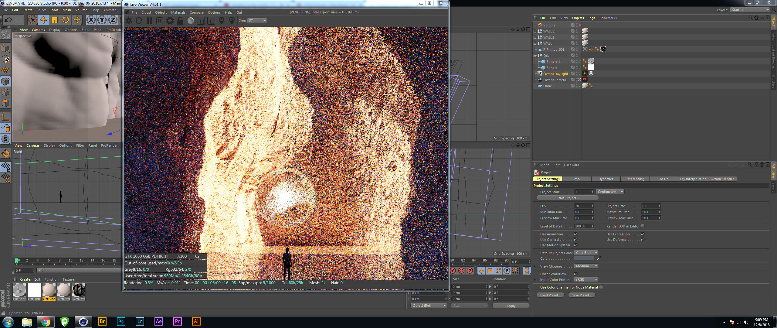Open the Centimeters unit dropdown
Image resolution: width=777 pixels, height=328 pixels.
[610, 192]
